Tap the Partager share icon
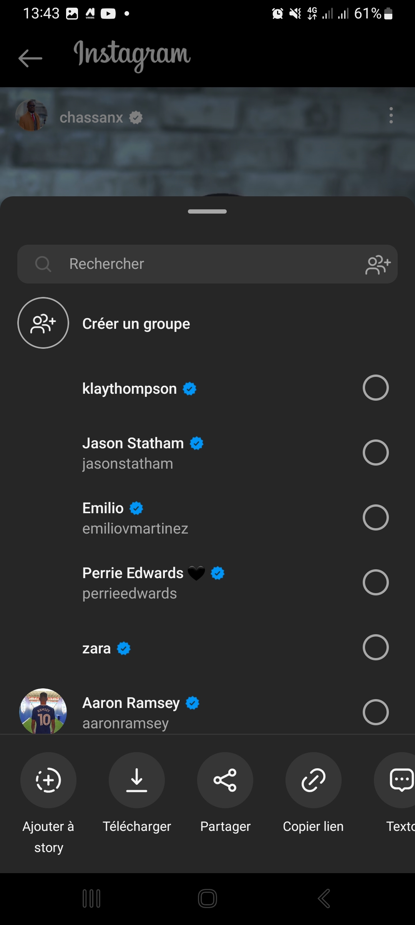The image size is (415, 925). [x=225, y=780]
